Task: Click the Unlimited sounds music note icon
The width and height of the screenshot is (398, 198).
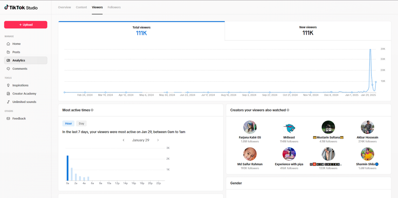Action: coord(8,102)
